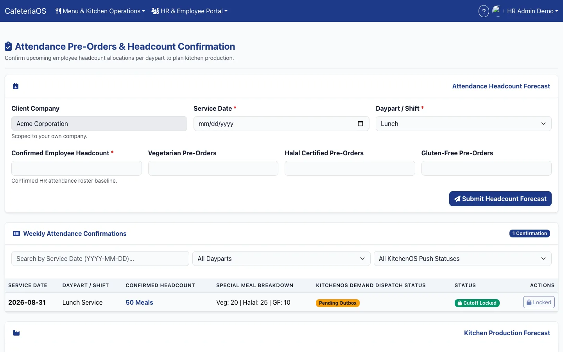Screen dimensions: 563x352
Task: Open HR & Employee Portal menu
Action: click(x=189, y=11)
